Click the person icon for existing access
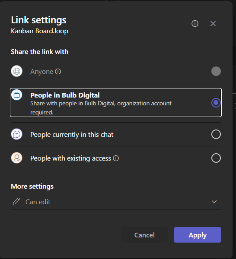236x259 pixels. click(17, 158)
